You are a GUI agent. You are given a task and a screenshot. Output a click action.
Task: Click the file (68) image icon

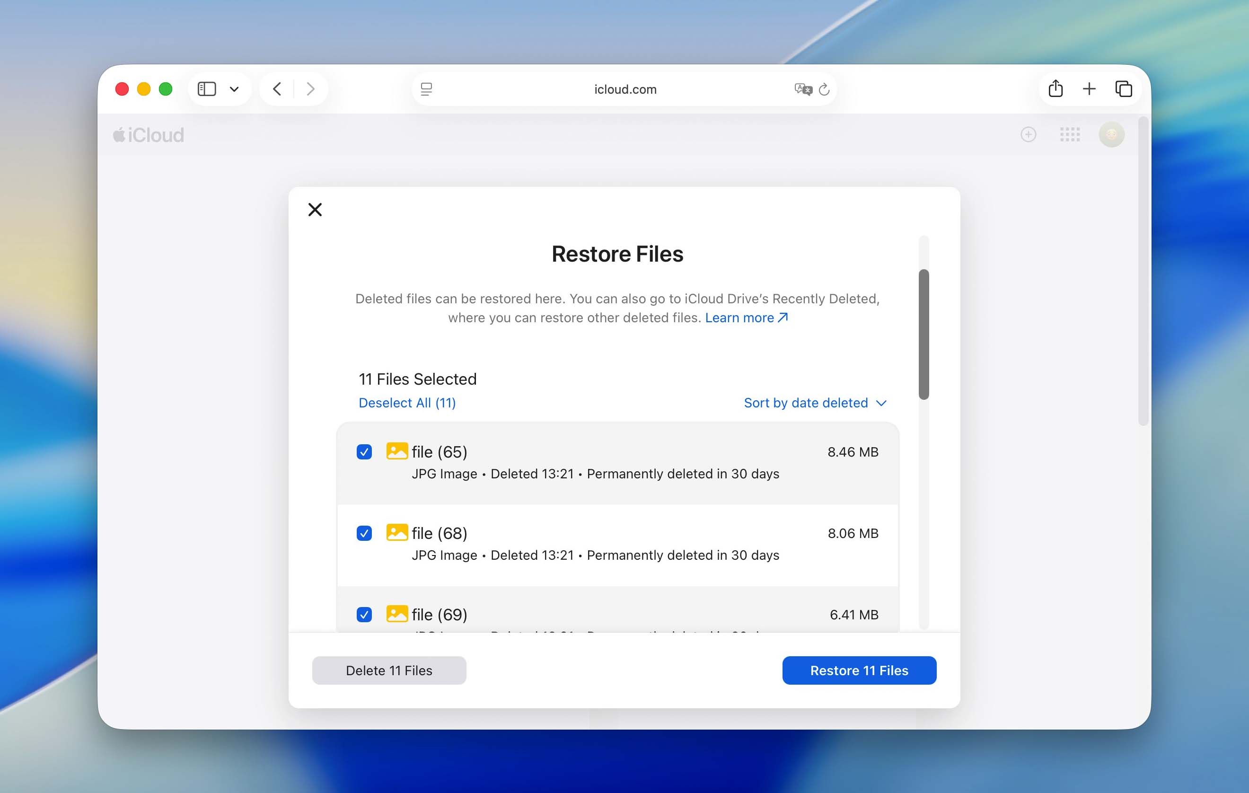coord(397,532)
